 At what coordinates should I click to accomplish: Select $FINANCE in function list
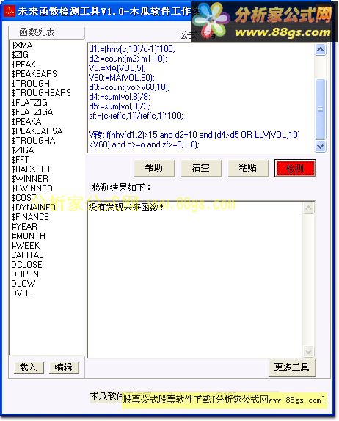click(30, 217)
